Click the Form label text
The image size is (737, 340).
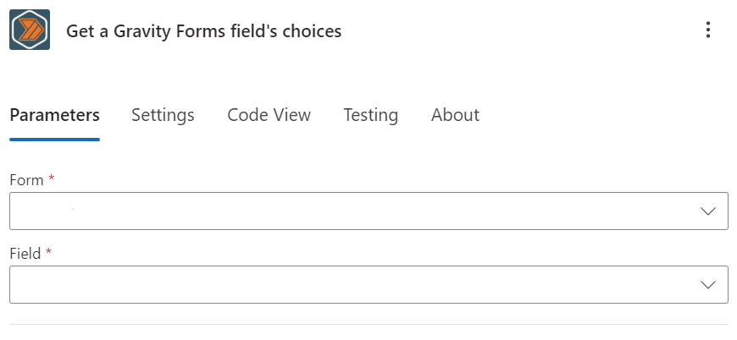pyautogui.click(x=27, y=180)
